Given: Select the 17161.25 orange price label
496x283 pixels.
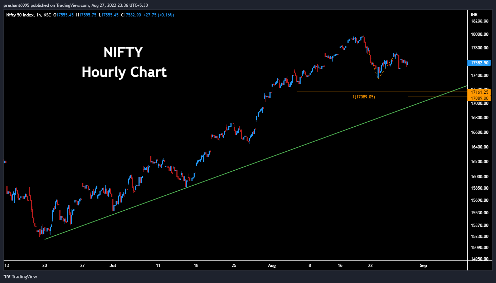Looking at the screenshot, I should click(480, 92).
